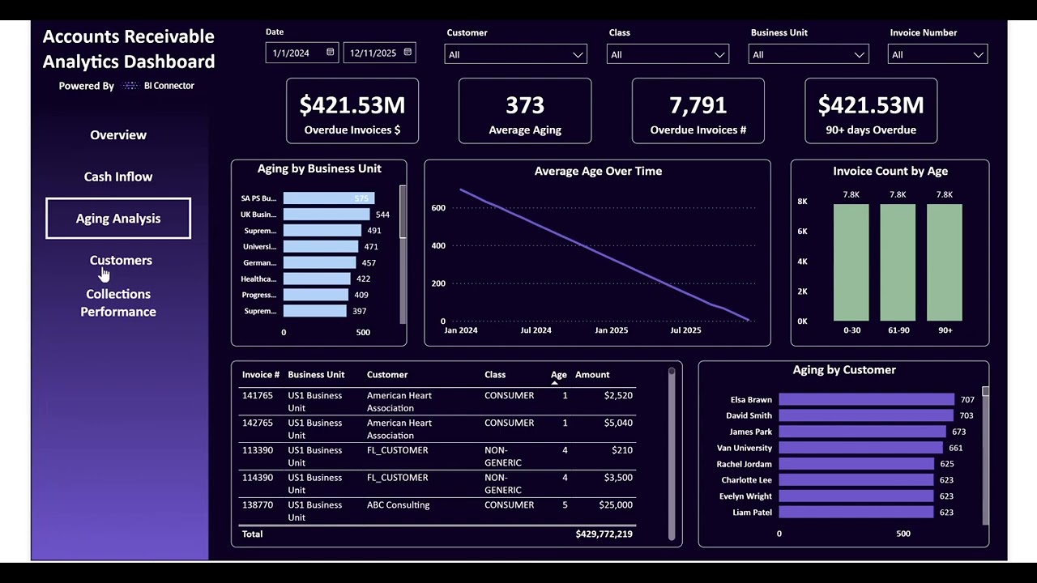This screenshot has height=583, width=1037.
Task: Select invoice 142765 cell
Action: [x=258, y=423]
